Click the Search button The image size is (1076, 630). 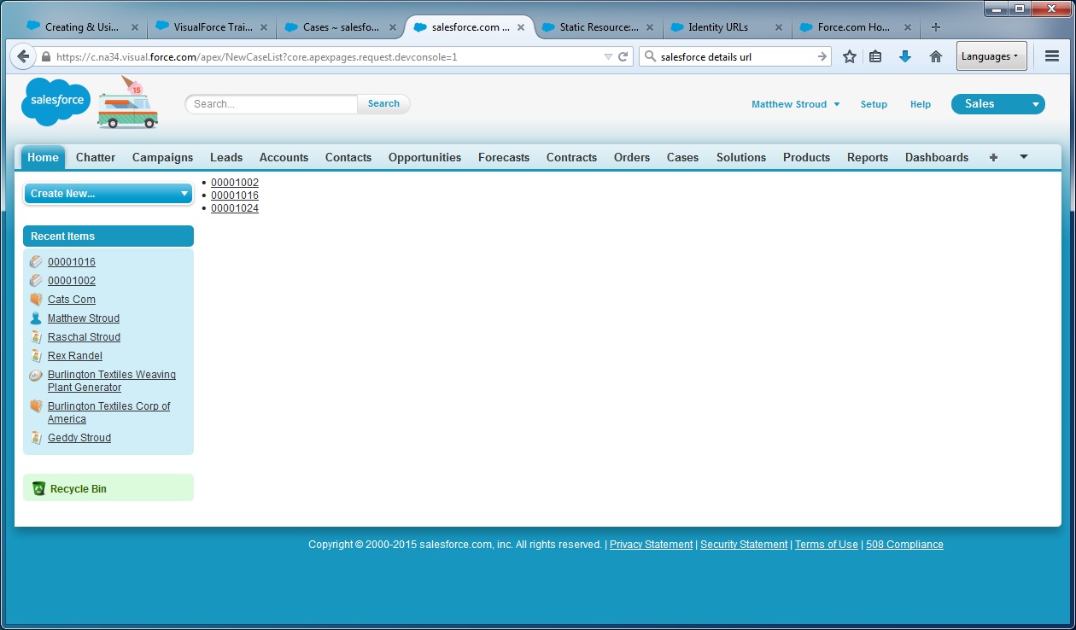coord(383,104)
